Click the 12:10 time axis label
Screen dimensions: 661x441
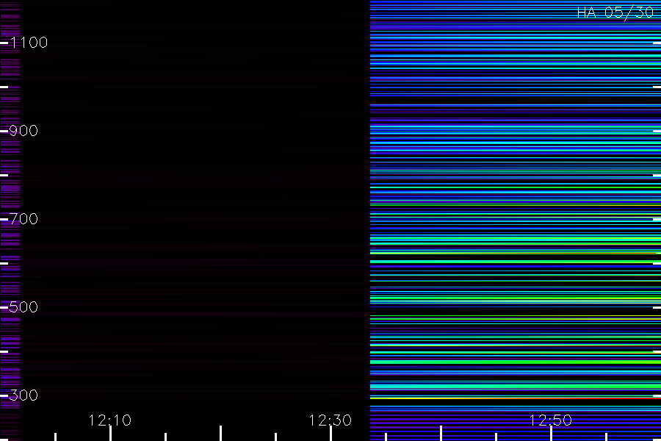(110, 420)
